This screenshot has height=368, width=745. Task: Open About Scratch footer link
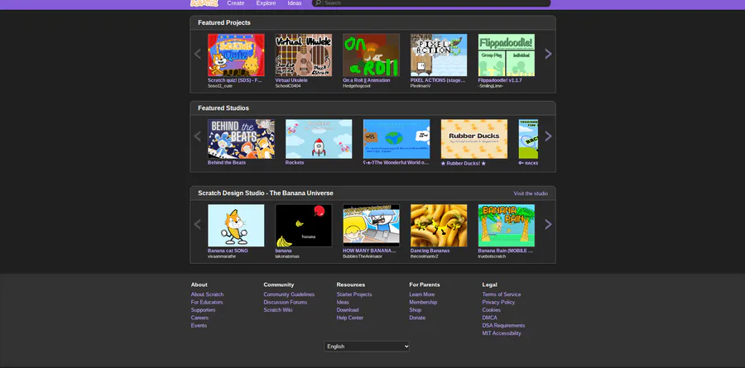(207, 294)
